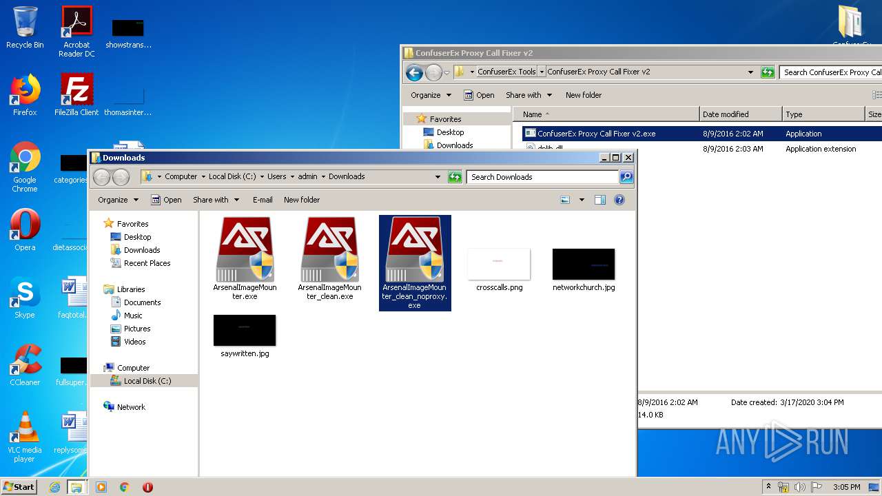
Task: Open CCleaner desktop shortcut
Action: [25, 365]
